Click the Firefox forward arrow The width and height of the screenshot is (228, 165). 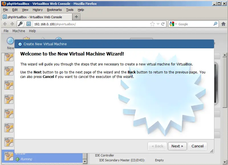(x=12, y=24)
